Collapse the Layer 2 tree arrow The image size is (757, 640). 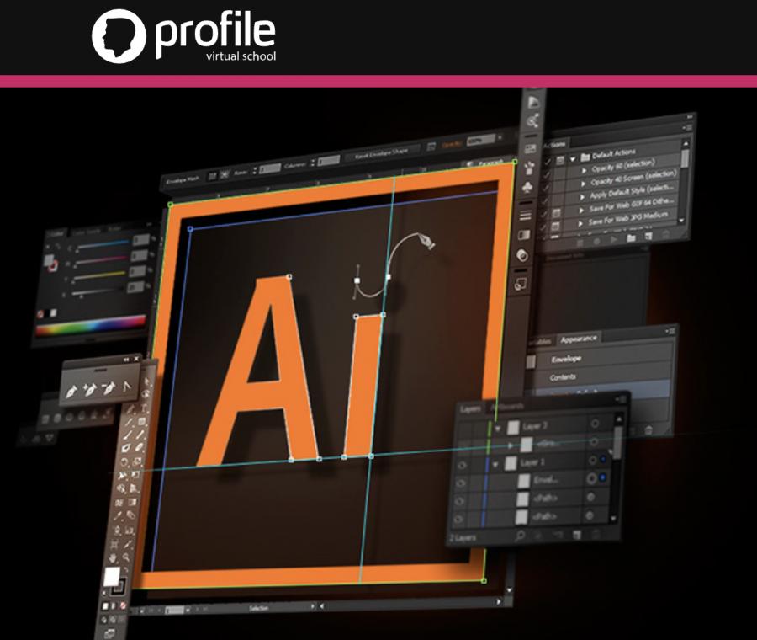tap(497, 428)
